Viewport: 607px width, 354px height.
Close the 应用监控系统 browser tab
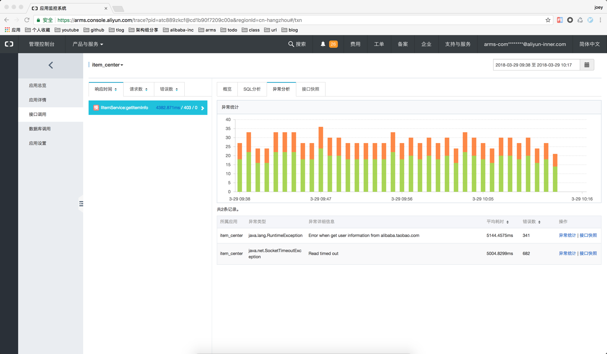pyautogui.click(x=106, y=8)
